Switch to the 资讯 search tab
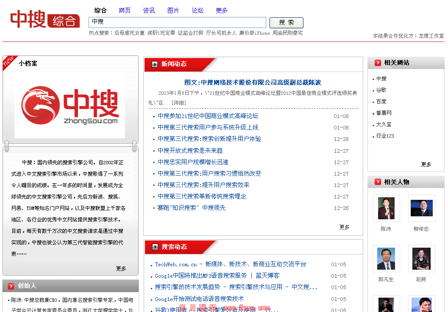Image resolution: width=448 pixels, height=312 pixels. [x=149, y=11]
